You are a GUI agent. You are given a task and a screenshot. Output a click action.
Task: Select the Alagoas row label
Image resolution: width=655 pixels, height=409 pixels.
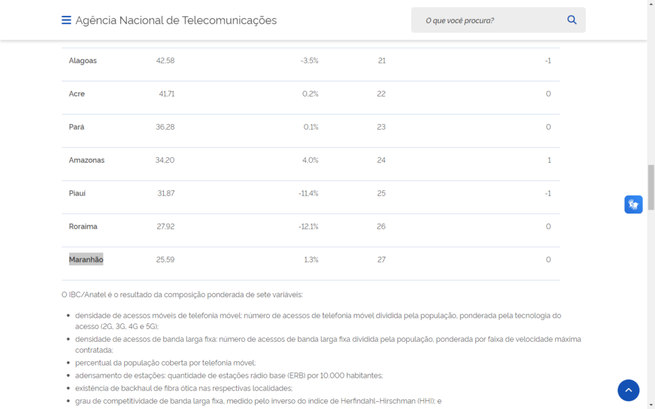pyautogui.click(x=83, y=61)
